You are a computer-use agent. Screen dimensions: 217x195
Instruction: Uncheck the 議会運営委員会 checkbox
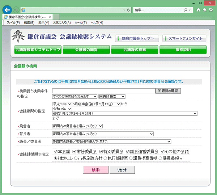point(128,152)
